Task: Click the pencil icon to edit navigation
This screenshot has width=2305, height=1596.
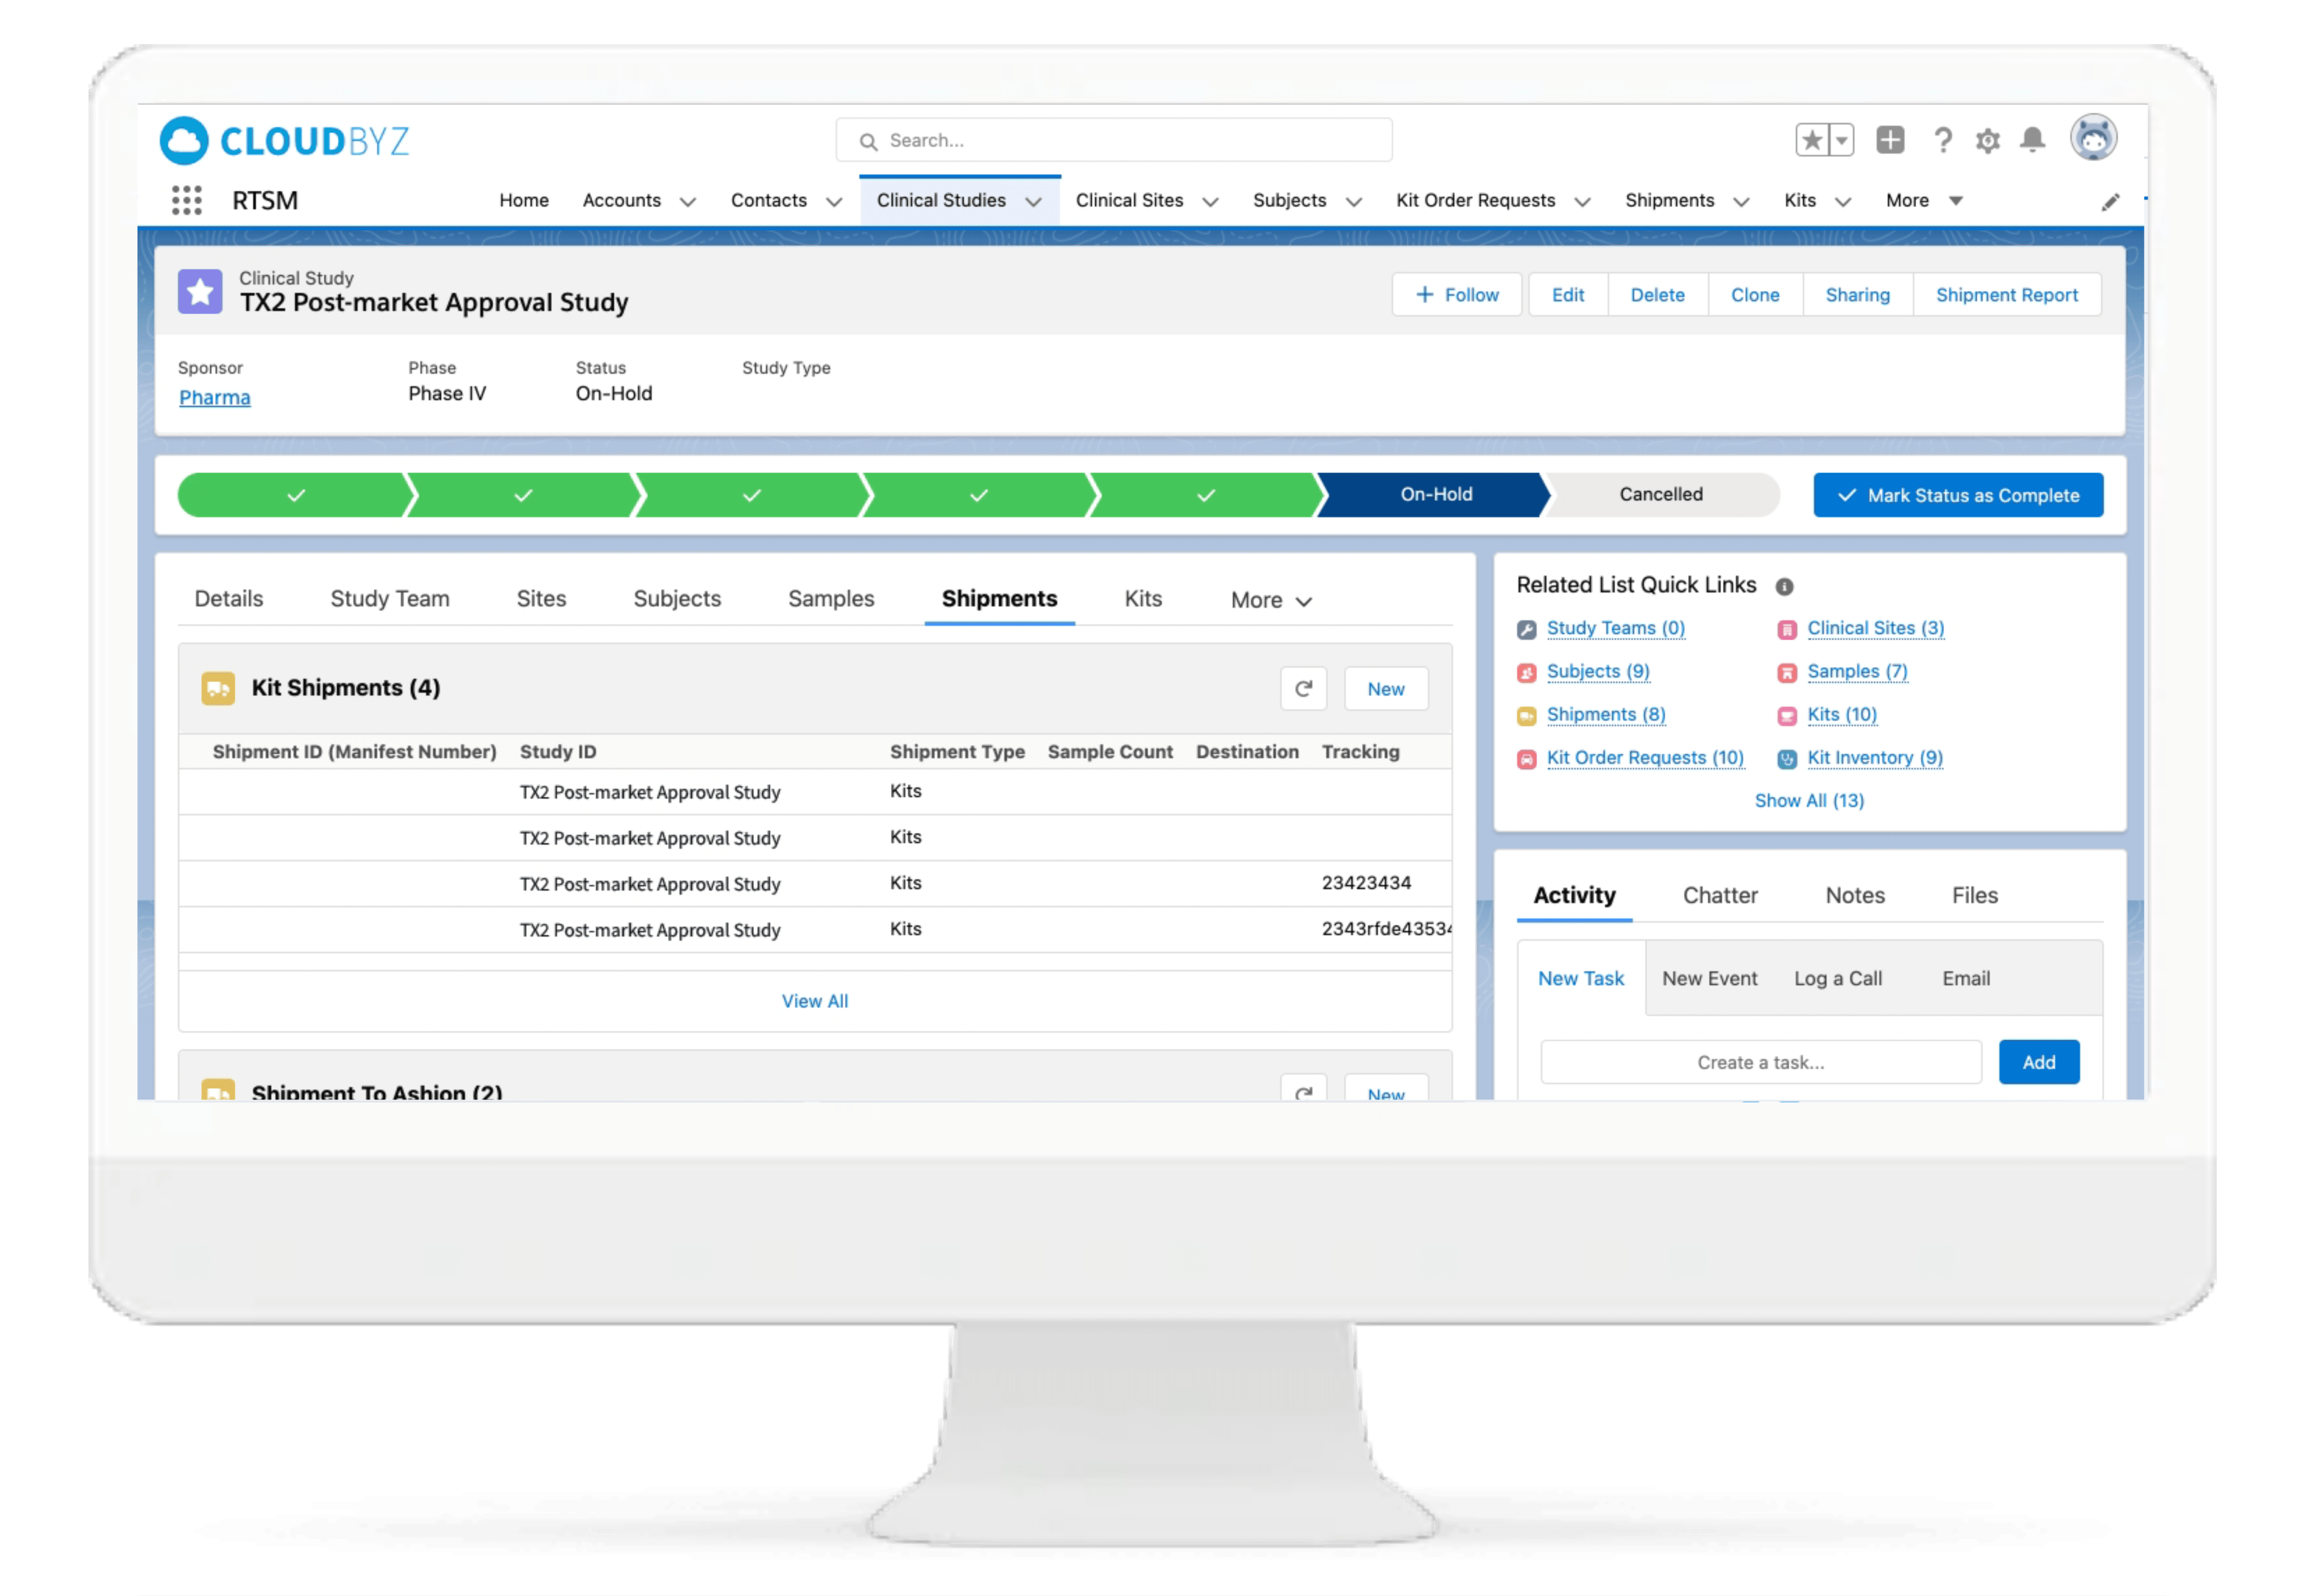Action: [2110, 202]
